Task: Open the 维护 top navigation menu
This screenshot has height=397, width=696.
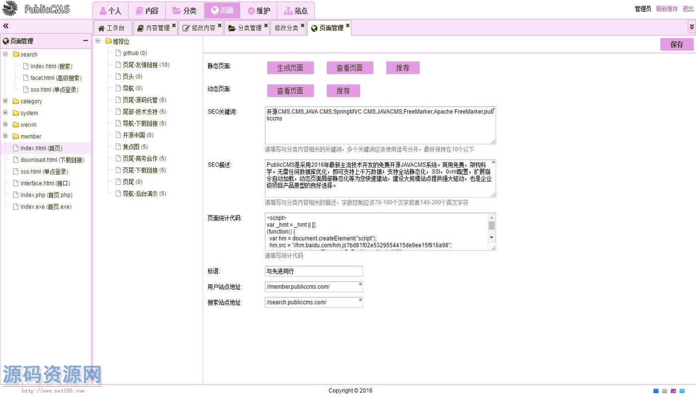Action: tap(259, 10)
